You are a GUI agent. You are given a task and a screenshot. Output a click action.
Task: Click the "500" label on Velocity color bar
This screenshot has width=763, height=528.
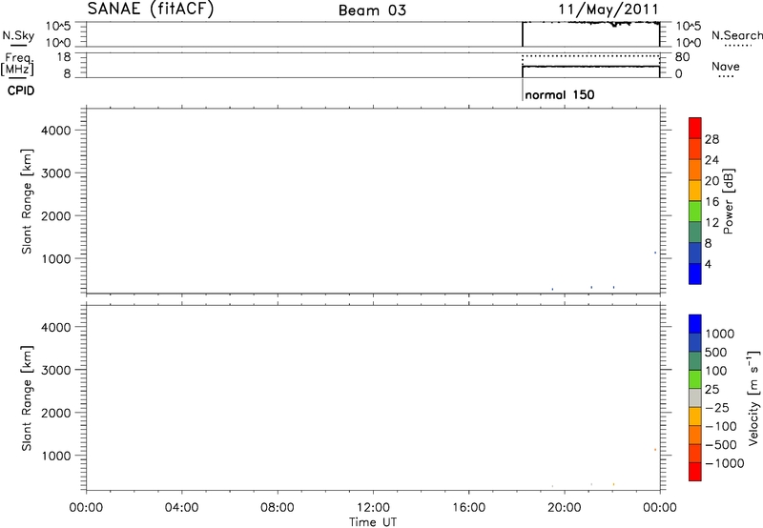[716, 353]
